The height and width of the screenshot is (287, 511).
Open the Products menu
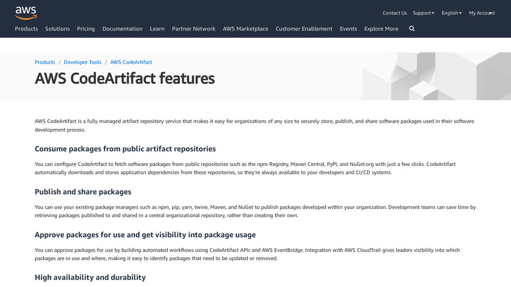point(26,29)
